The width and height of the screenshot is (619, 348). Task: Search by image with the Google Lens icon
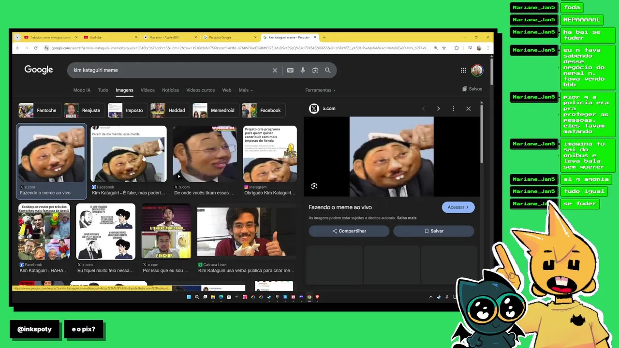[x=315, y=70]
